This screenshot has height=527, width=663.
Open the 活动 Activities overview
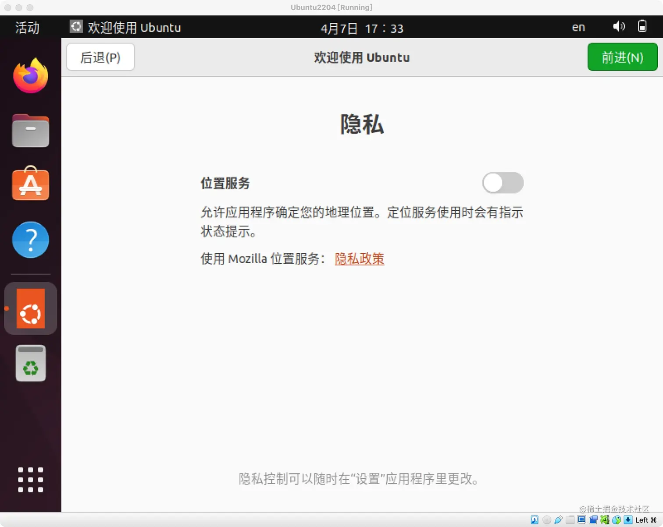click(x=27, y=27)
